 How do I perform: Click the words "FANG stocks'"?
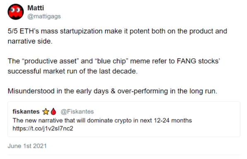point(199,61)
